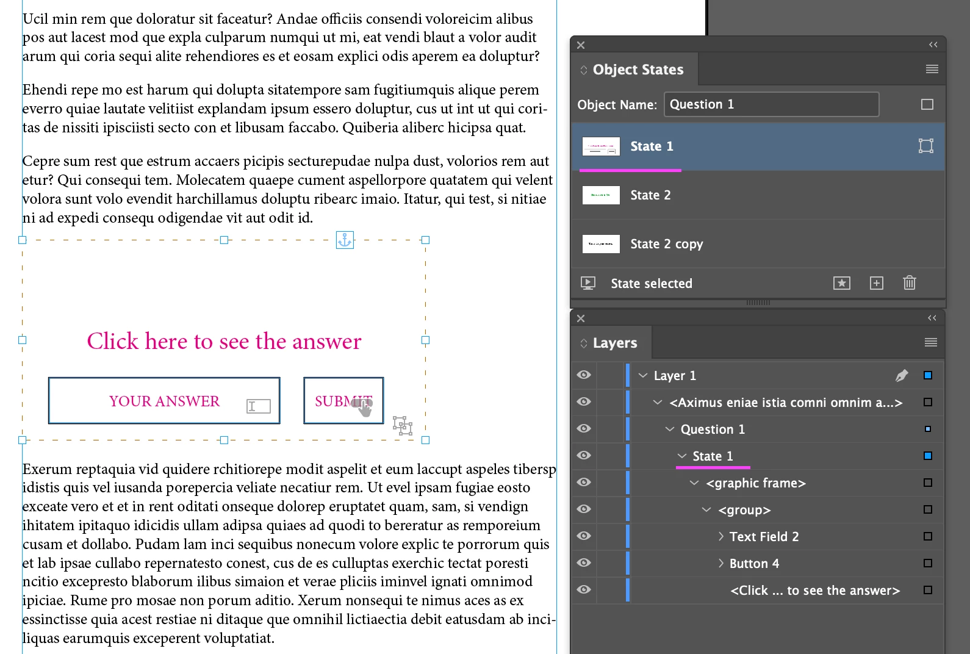The image size is (970, 654).
Task: Select Button 4 layer name
Action: click(754, 564)
